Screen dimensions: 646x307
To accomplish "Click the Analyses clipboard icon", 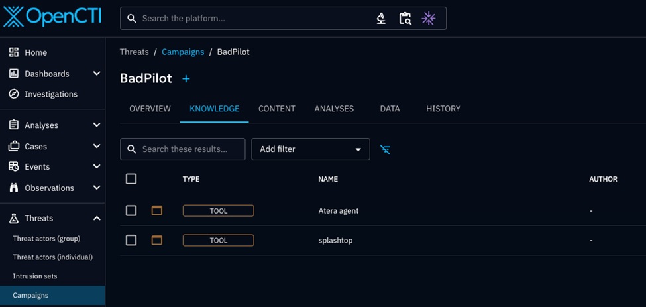I will 14,125.
